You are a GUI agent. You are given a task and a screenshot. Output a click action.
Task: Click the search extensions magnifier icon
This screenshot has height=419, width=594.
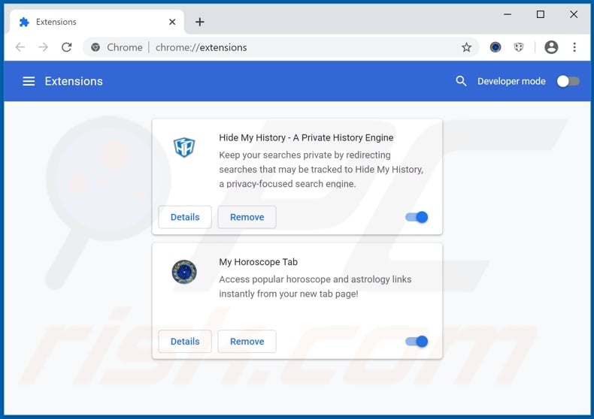click(x=461, y=81)
